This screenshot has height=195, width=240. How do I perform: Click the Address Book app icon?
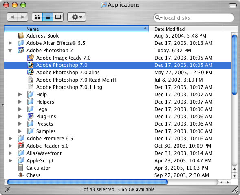(x=21, y=35)
